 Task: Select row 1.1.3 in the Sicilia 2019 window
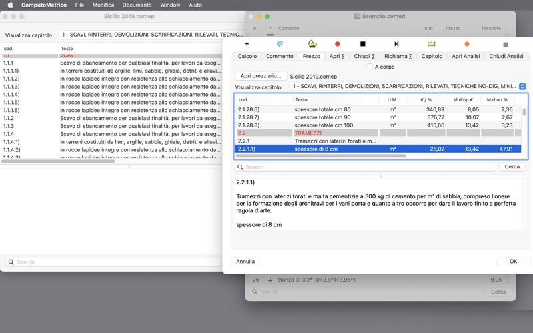[x=111, y=126]
